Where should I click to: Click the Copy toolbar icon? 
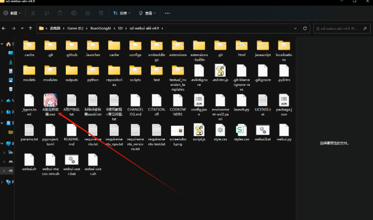(x=47, y=13)
